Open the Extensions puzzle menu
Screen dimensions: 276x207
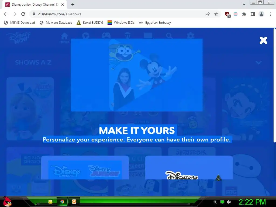click(244, 14)
